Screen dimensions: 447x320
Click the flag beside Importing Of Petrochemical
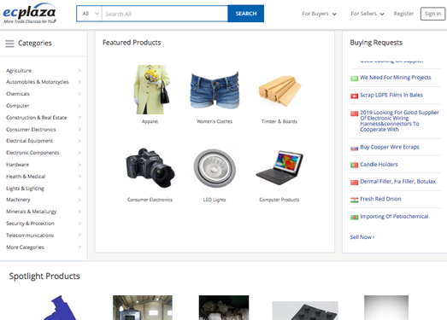pos(354,218)
